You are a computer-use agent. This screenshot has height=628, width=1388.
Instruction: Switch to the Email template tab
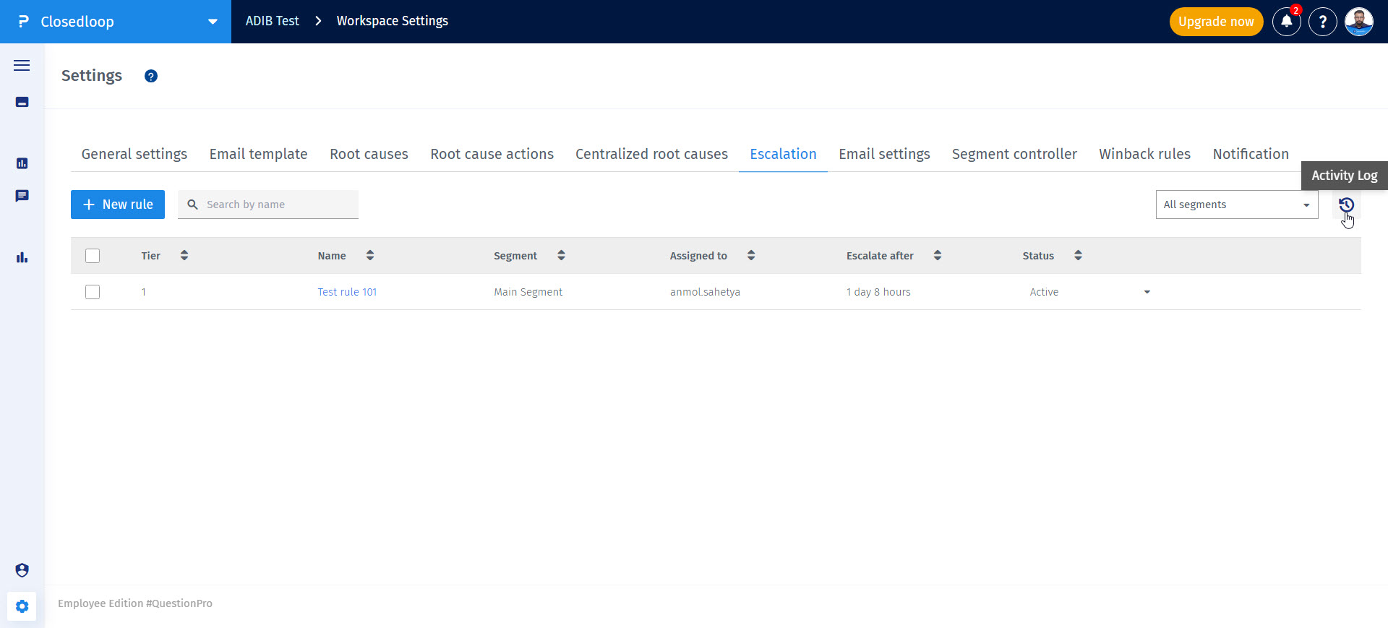[x=258, y=154]
